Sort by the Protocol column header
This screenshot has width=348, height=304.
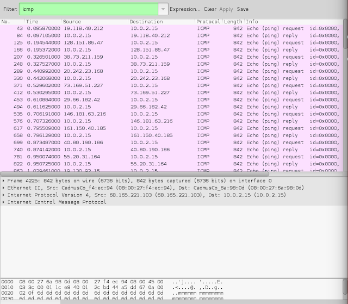209,22
